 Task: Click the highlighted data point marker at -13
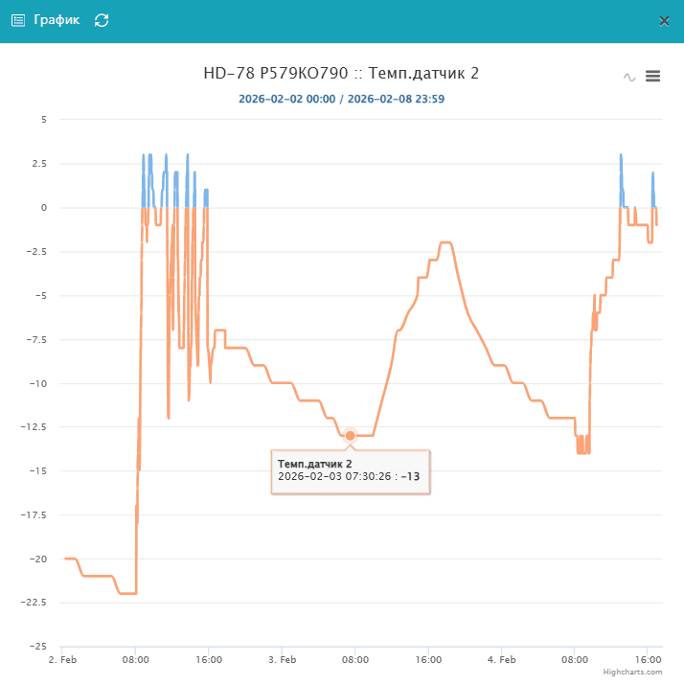[351, 435]
